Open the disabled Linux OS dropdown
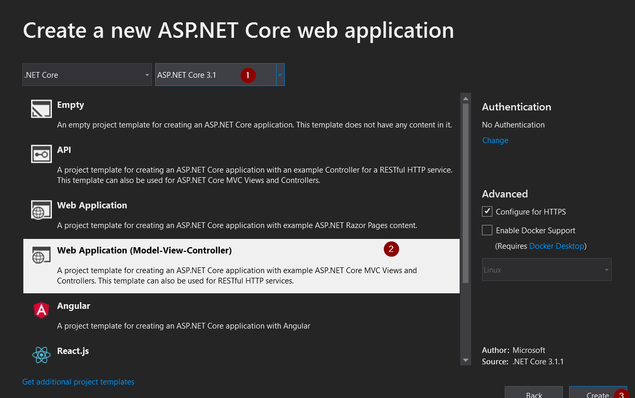This screenshot has width=635, height=398. tap(546, 269)
